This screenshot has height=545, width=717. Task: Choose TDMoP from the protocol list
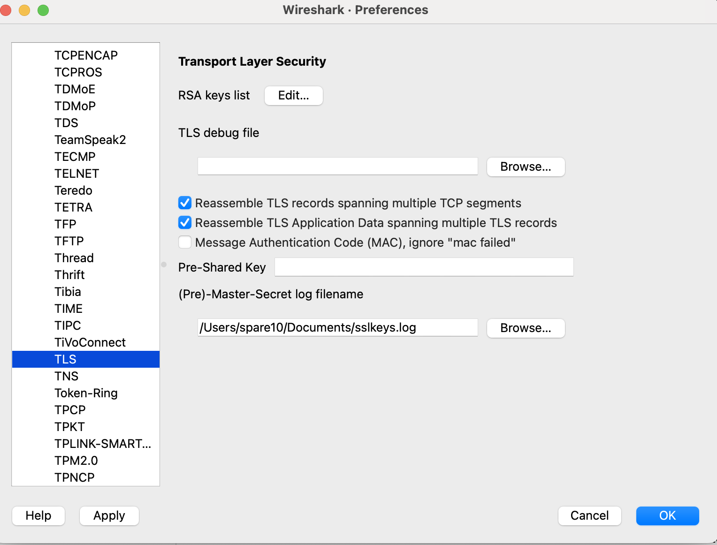86,106
